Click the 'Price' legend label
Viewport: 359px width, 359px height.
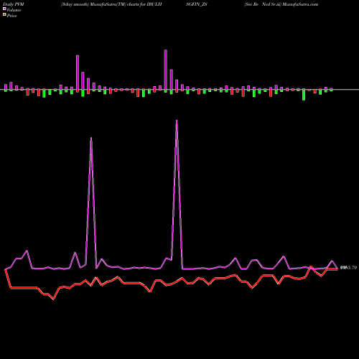tap(11, 16)
